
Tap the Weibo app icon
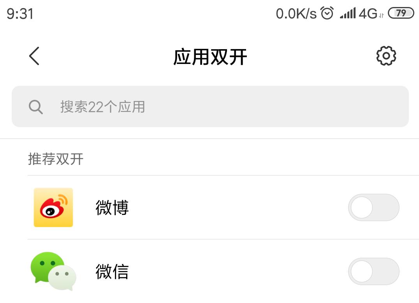pyautogui.click(x=53, y=207)
